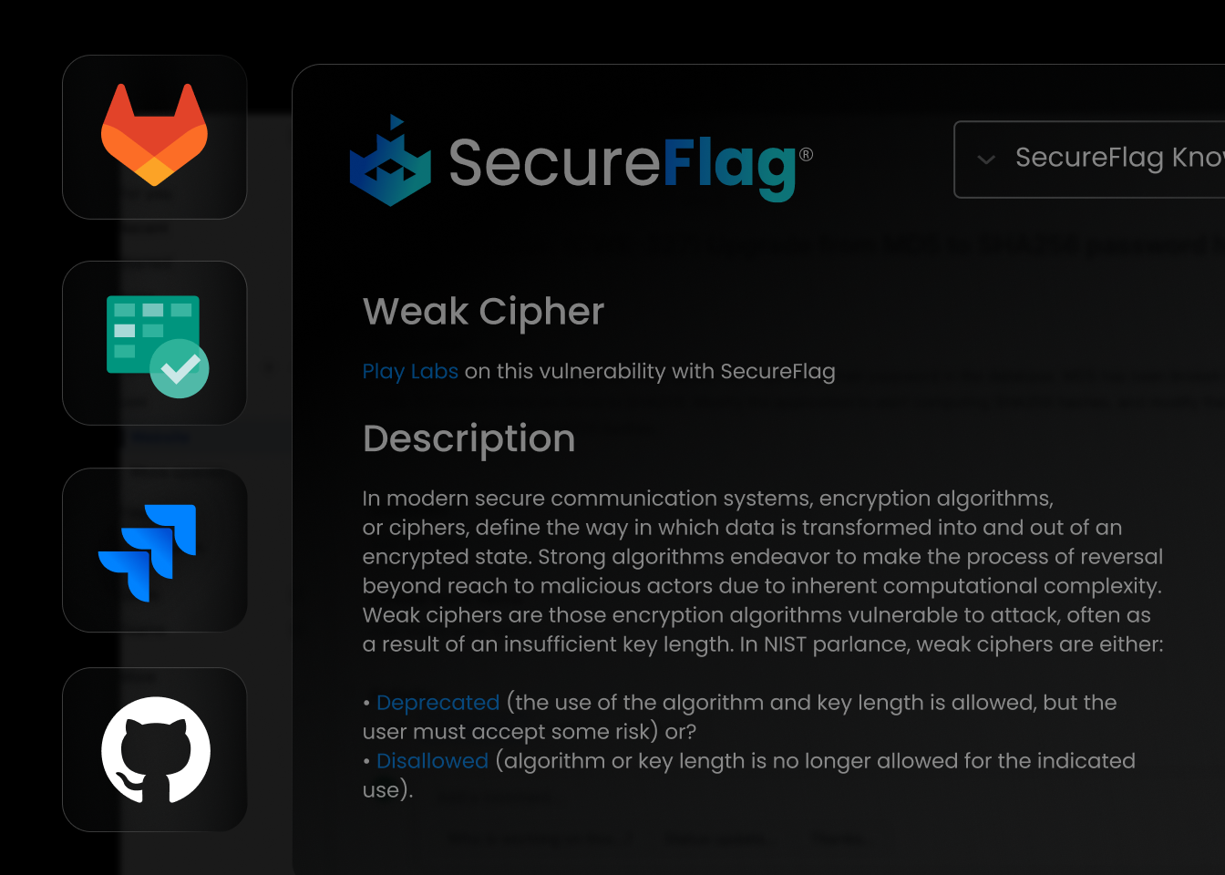Click the SecureFlag shield emblem logo
This screenshot has height=875, width=1225.
tap(390, 161)
